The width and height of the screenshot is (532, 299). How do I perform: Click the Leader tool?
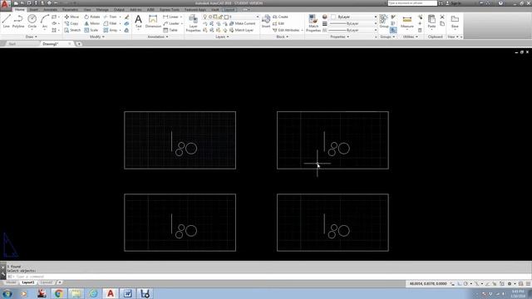click(171, 23)
